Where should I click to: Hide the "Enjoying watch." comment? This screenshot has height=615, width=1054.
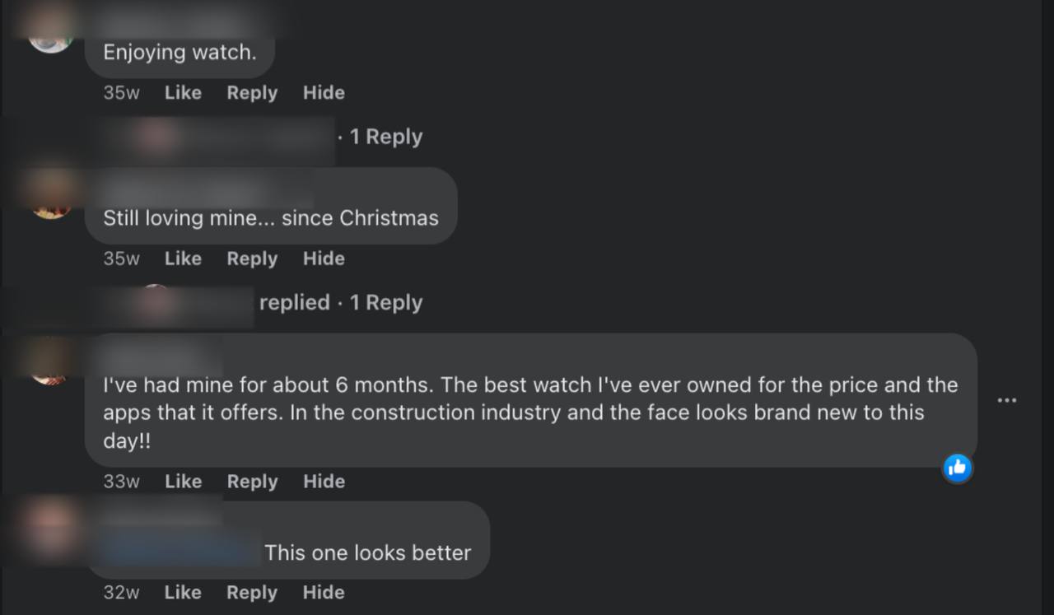tap(324, 93)
